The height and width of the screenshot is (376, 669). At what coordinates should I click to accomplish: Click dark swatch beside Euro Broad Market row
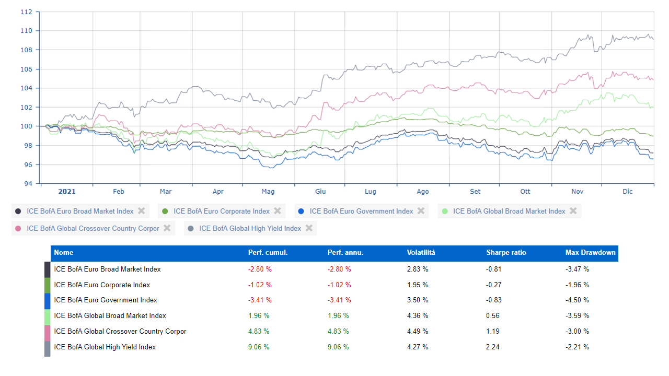[48, 269]
